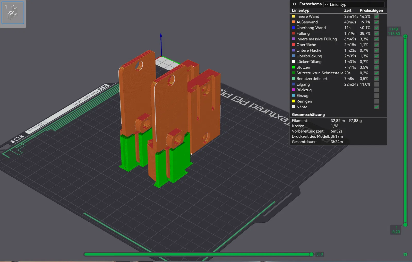The width and height of the screenshot is (412, 262).
Task: Click the Innere massive Füllung label
Action: point(317,39)
